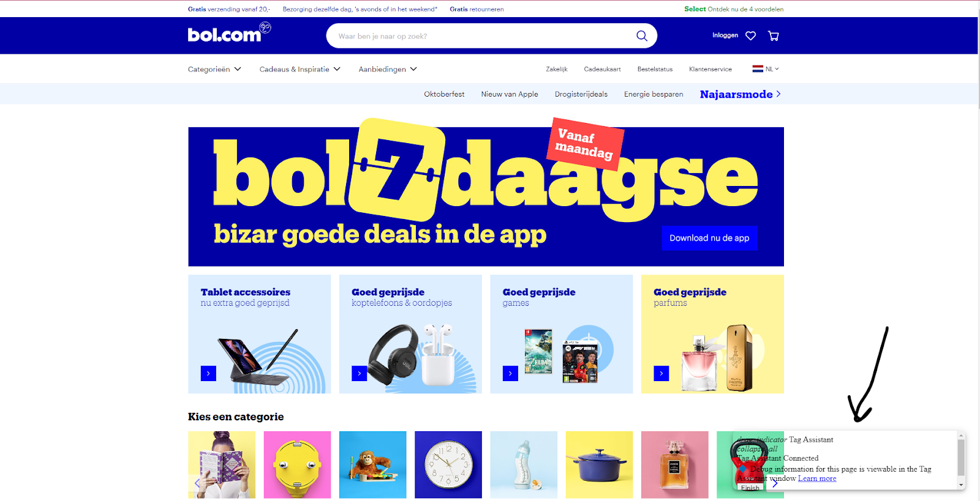The image size is (980, 501).
Task: Open the wishlist heart icon
Action: coord(750,36)
